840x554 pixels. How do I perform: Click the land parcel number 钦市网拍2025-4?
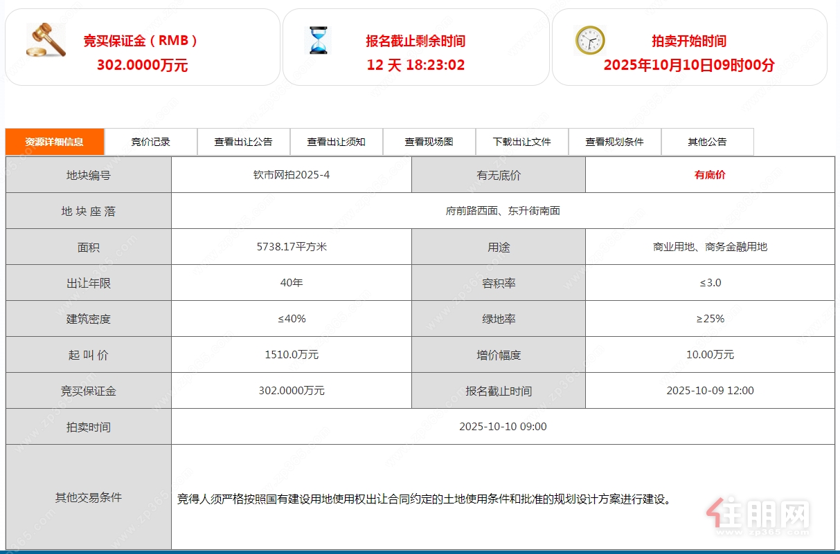tap(292, 175)
